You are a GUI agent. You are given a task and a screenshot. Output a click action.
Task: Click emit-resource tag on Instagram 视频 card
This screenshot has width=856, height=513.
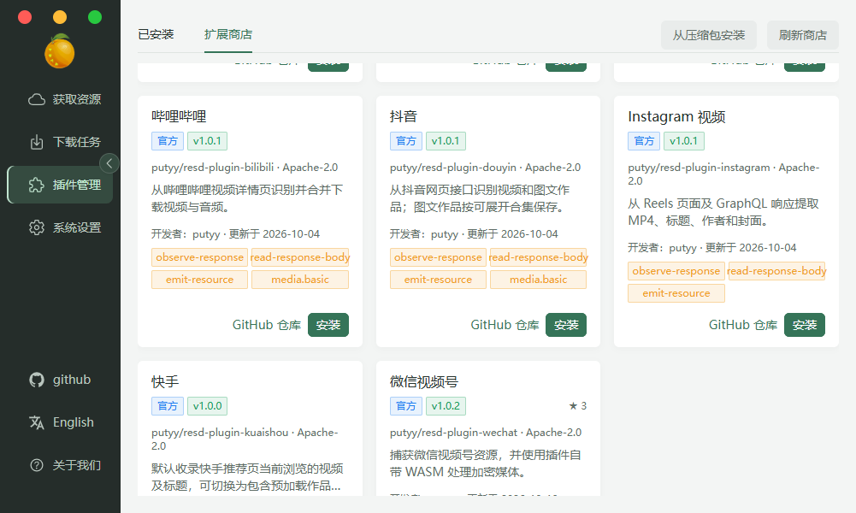tap(676, 293)
